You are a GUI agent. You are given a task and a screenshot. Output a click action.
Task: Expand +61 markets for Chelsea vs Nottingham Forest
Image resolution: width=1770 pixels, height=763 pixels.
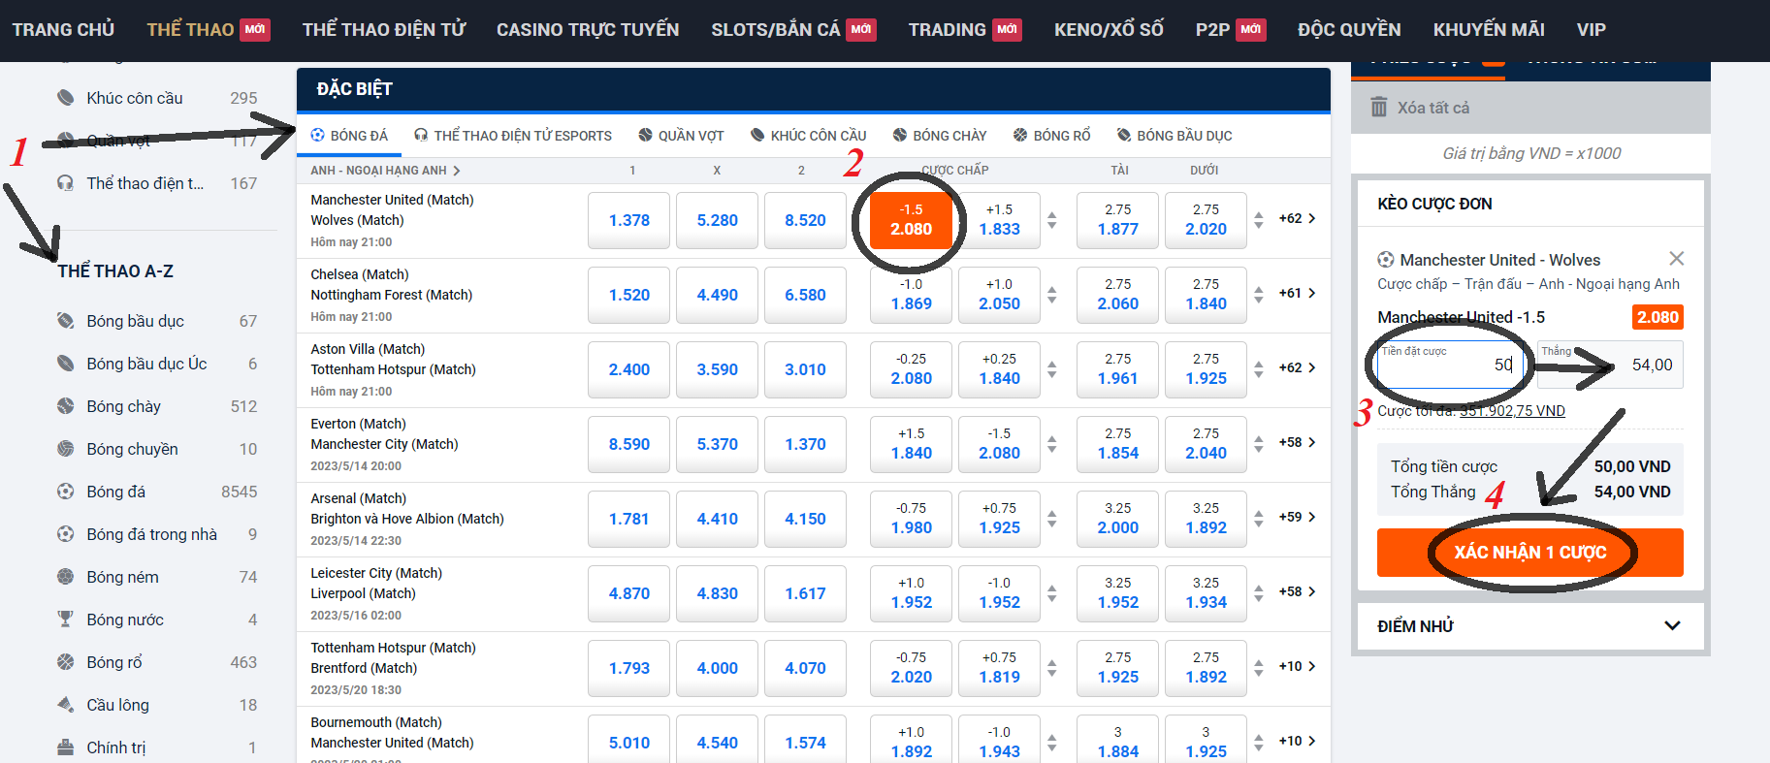click(1297, 293)
